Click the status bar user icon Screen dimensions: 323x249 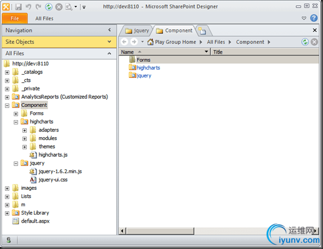[x=9, y=240]
